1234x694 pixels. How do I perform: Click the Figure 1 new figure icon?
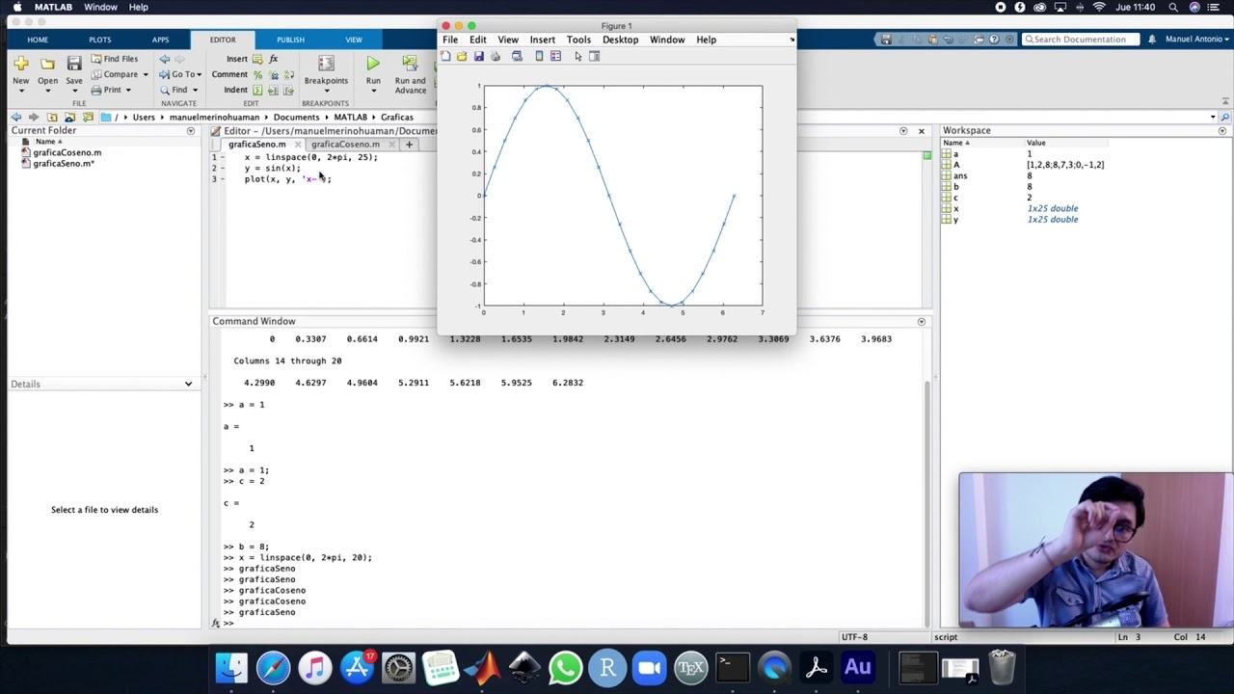(x=445, y=57)
